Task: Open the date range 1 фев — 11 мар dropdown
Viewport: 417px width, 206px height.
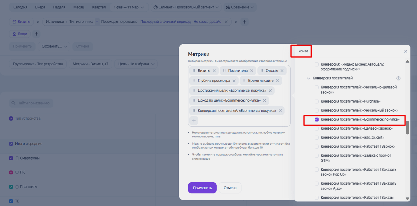Action: pyautogui.click(x=129, y=7)
